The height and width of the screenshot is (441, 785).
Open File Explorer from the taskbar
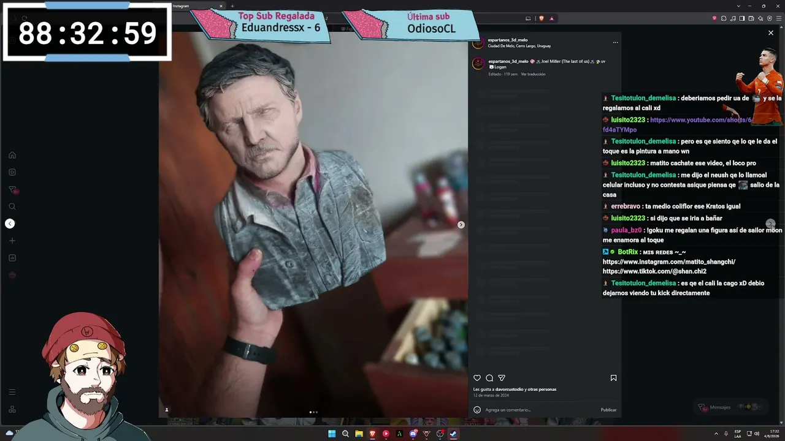click(x=359, y=434)
